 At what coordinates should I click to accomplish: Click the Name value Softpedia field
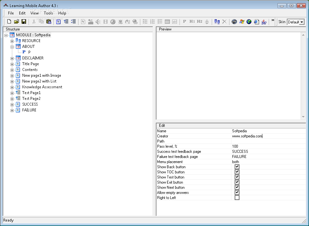tap(268, 131)
